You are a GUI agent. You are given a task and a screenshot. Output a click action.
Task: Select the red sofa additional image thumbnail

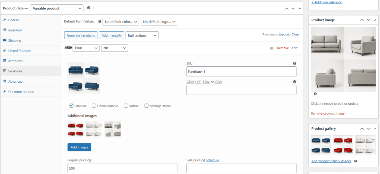click(x=75, y=129)
